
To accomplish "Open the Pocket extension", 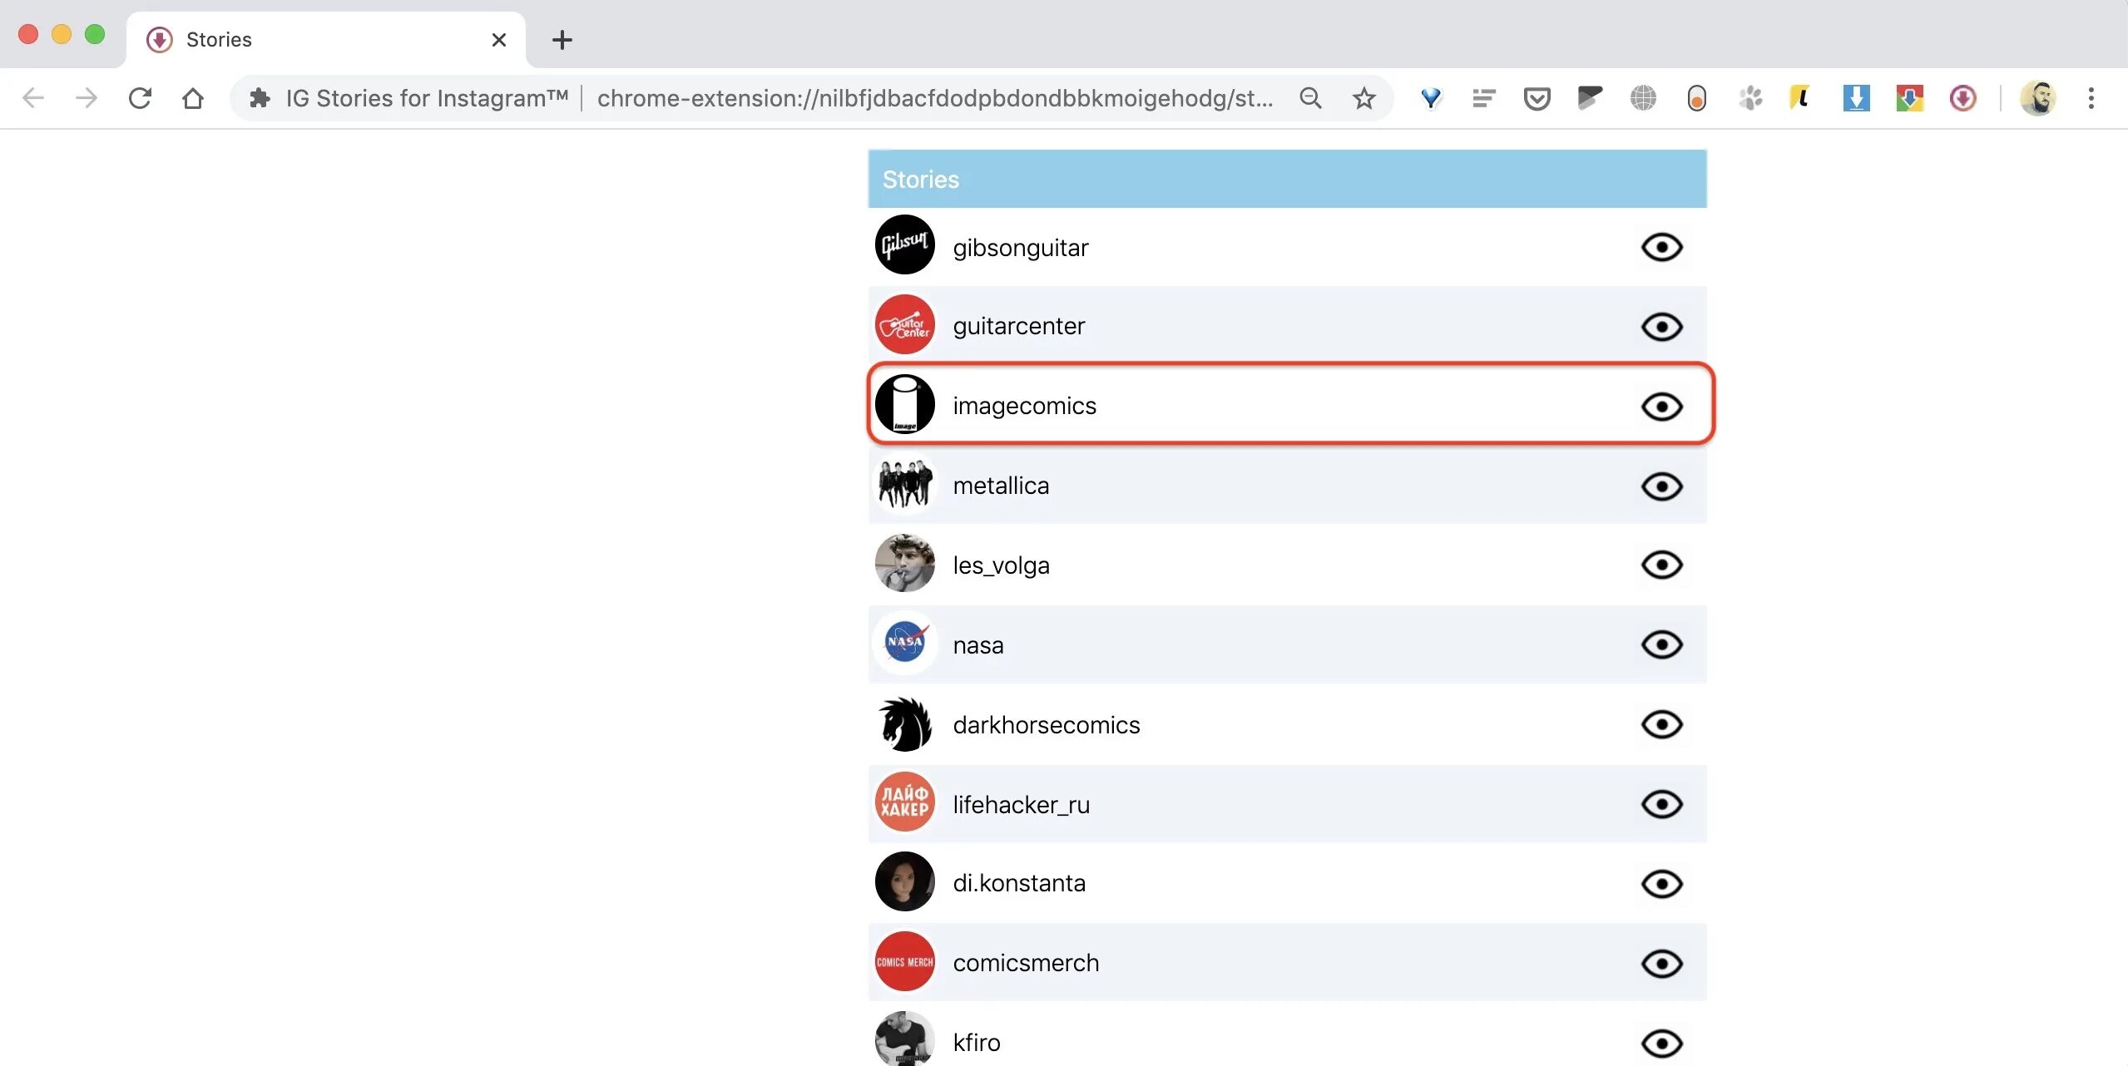I will (1537, 98).
